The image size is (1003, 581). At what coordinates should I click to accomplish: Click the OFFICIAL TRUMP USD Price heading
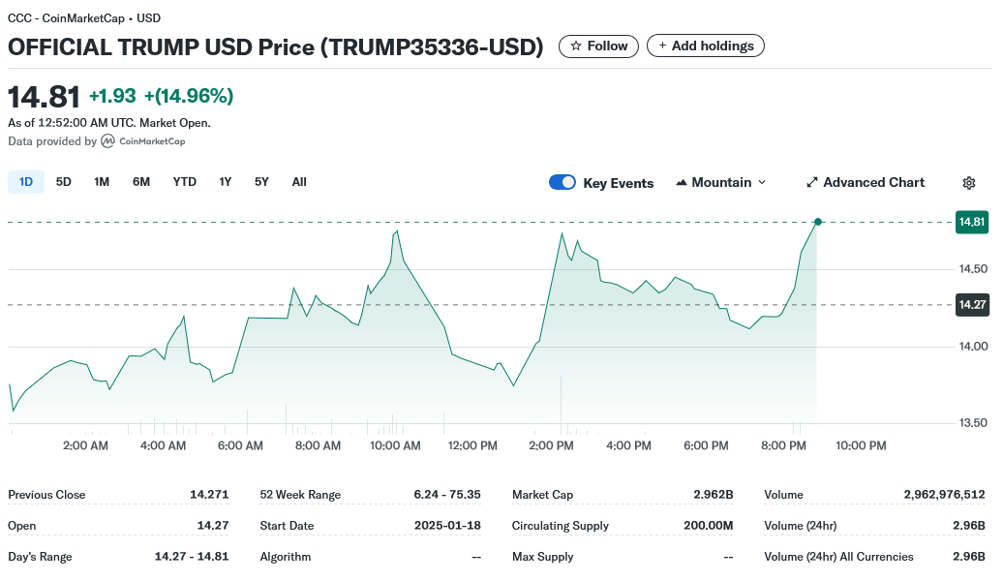pos(276,46)
